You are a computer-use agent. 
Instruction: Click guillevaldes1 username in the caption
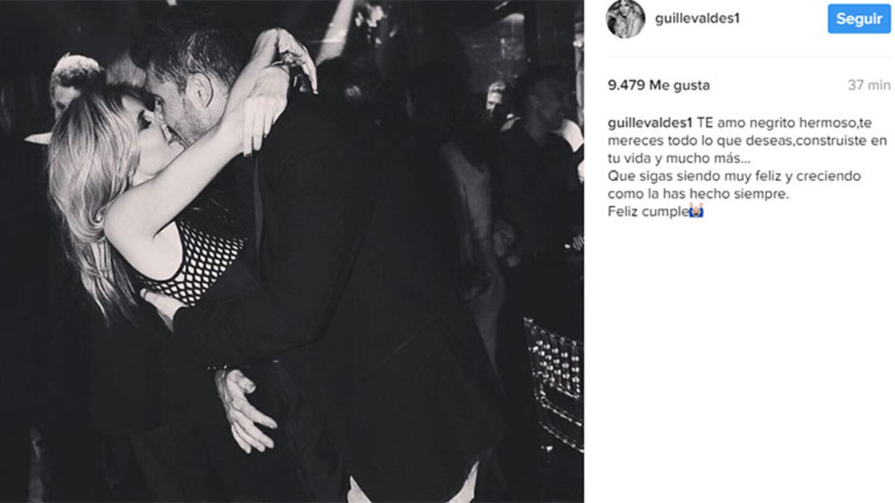click(x=649, y=122)
